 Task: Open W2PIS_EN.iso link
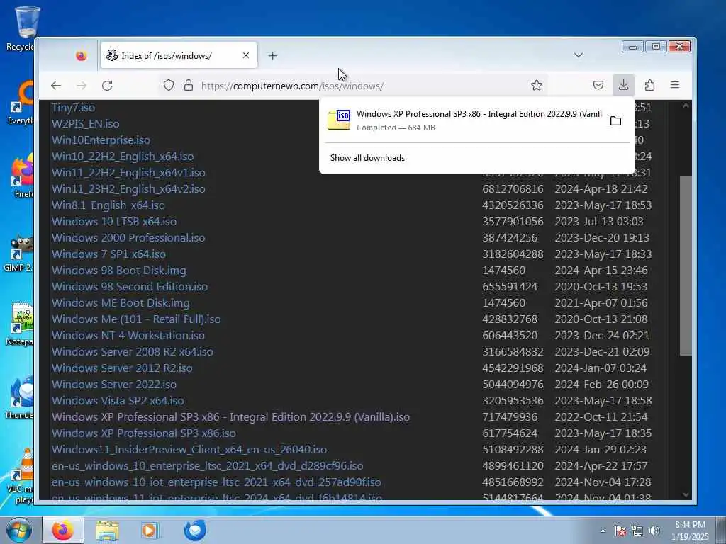click(85, 124)
